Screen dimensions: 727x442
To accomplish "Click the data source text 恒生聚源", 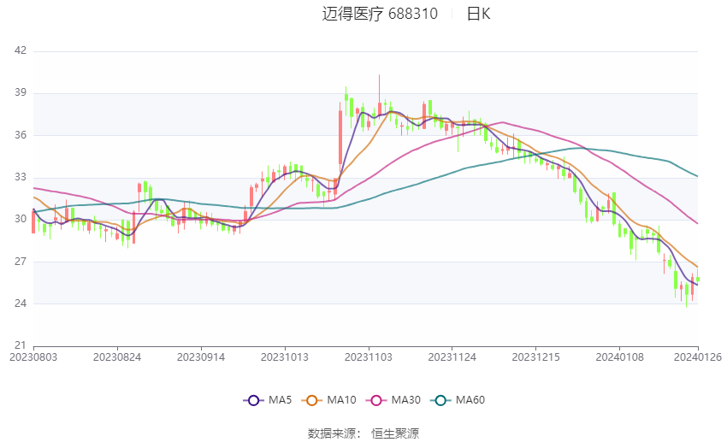I will coord(395,433).
